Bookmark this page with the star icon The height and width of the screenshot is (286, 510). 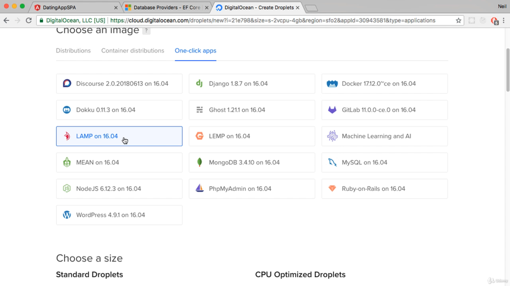pos(458,20)
